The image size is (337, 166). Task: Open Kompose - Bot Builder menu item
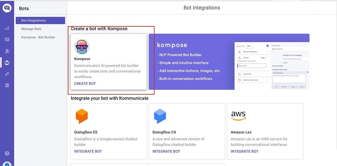tap(38, 37)
